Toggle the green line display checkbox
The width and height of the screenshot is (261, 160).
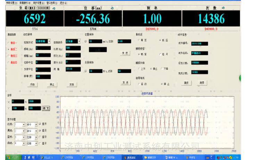tap(40, 143)
